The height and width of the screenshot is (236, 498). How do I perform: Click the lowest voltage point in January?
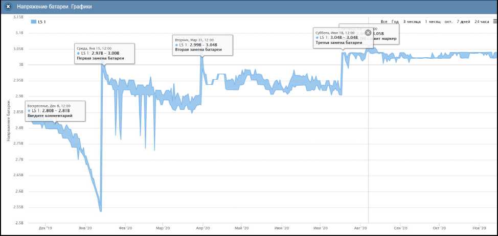(x=100, y=210)
